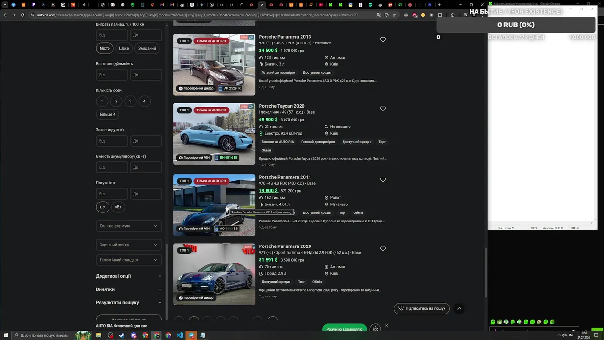Click mileage icon beside 133 тис. км

coord(261,58)
